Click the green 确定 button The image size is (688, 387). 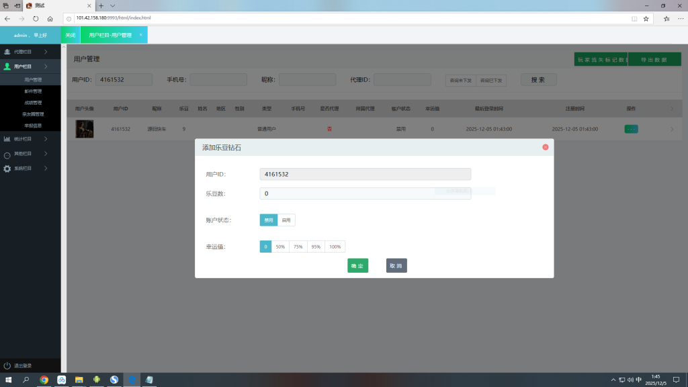coord(357,266)
